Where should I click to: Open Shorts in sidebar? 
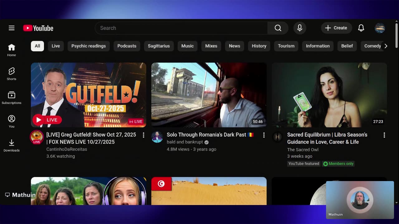pos(12,74)
